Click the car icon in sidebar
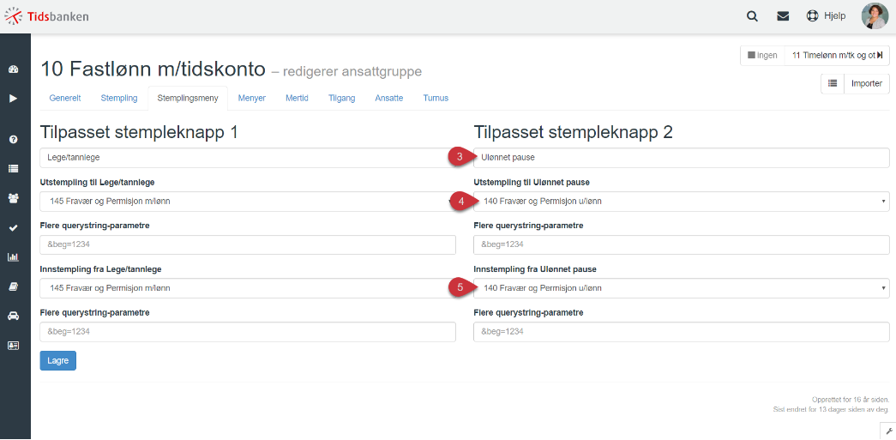 14,316
